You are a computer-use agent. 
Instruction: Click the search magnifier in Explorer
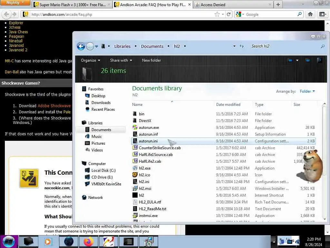[322, 46]
